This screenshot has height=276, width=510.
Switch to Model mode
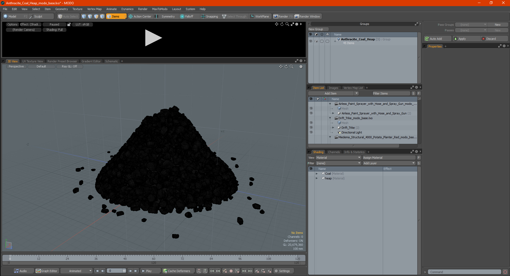point(15,16)
